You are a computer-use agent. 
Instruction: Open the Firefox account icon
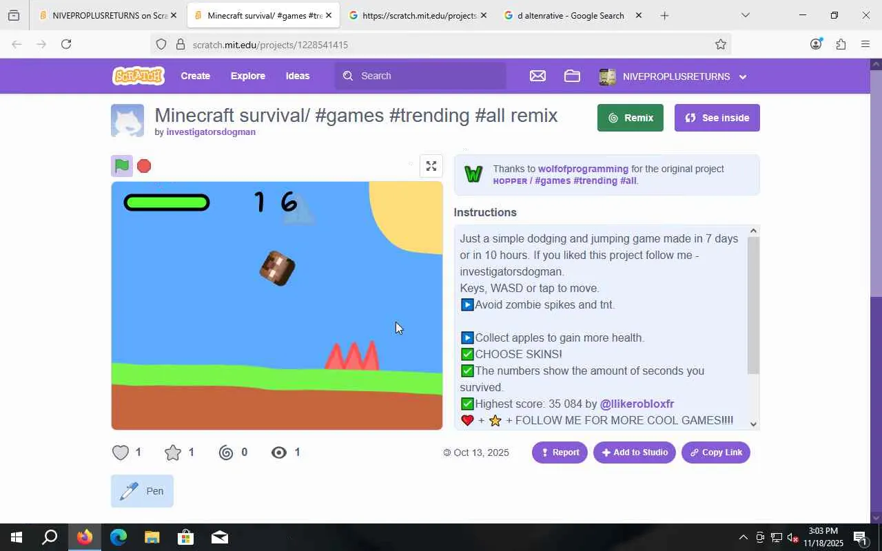click(x=816, y=44)
